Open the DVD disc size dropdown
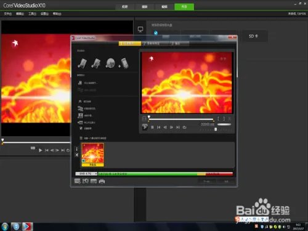Screen dimensions: 308x231 (86, 174)
